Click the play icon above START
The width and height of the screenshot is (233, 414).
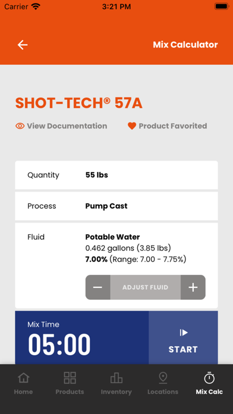[x=184, y=333]
